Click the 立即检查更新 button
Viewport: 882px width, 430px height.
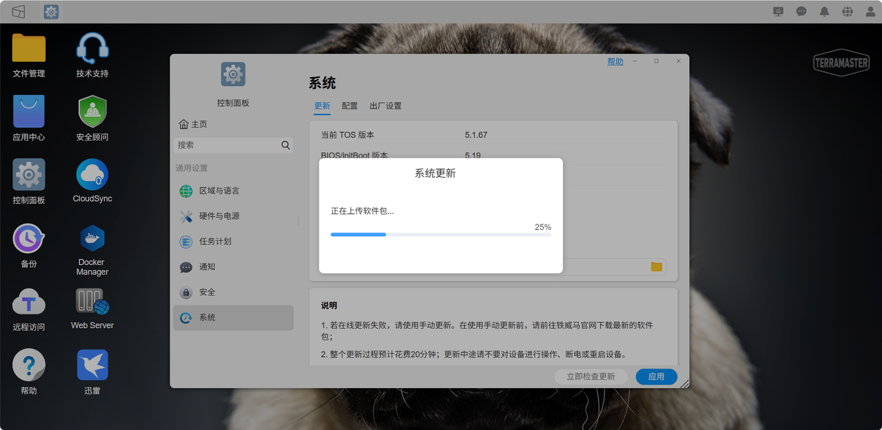(591, 376)
